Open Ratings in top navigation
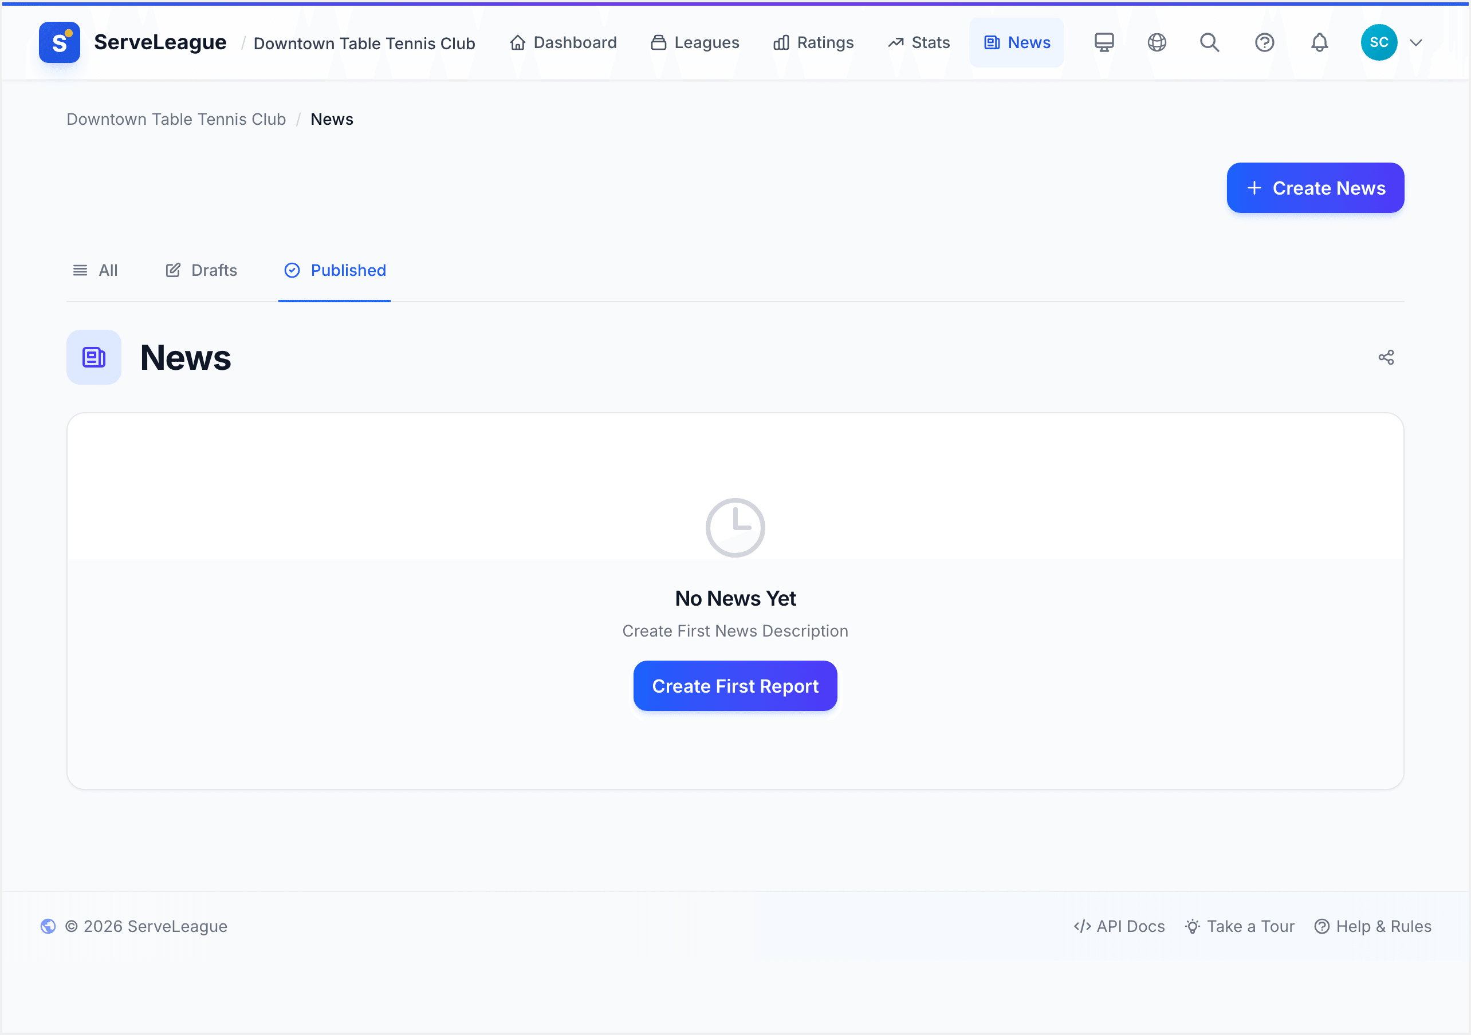Image resolution: width=1471 pixels, height=1035 pixels. tap(813, 42)
